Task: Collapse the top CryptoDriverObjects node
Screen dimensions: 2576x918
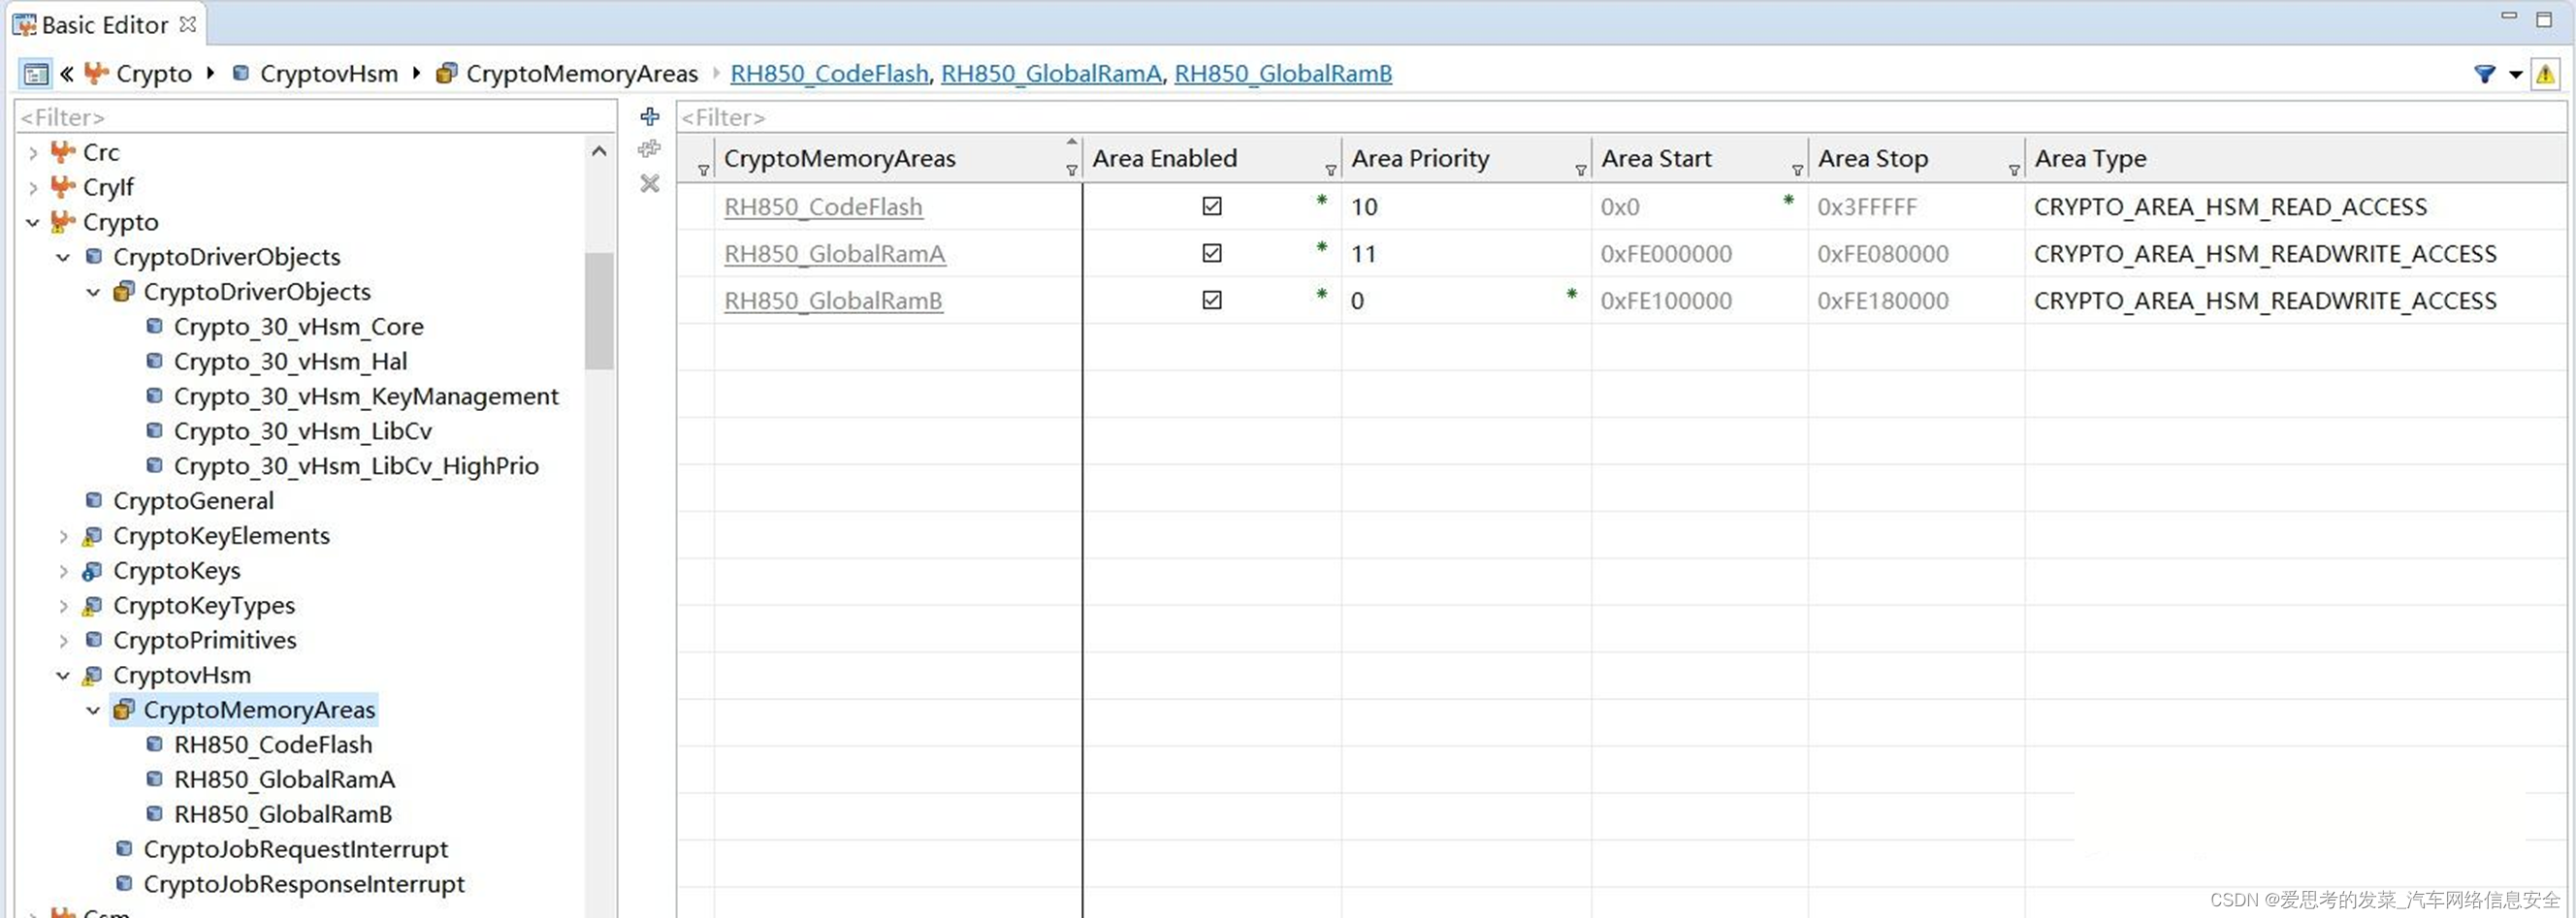Action: [63, 257]
